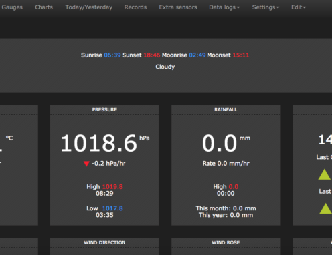332x255 pixels.
Task: Click the hPa unit label
Action: tap(145, 138)
